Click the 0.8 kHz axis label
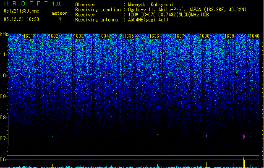264x168 pixels. coord(3,118)
